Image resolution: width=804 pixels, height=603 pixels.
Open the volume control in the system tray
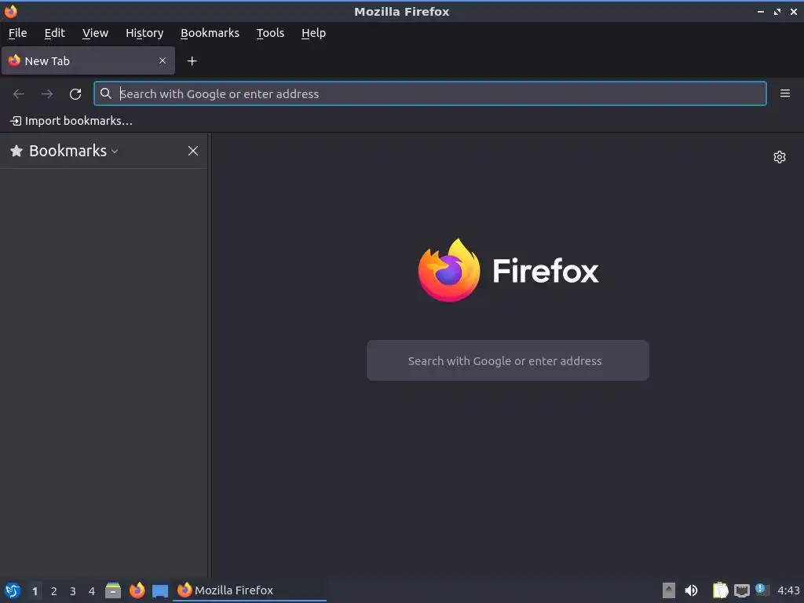(691, 590)
